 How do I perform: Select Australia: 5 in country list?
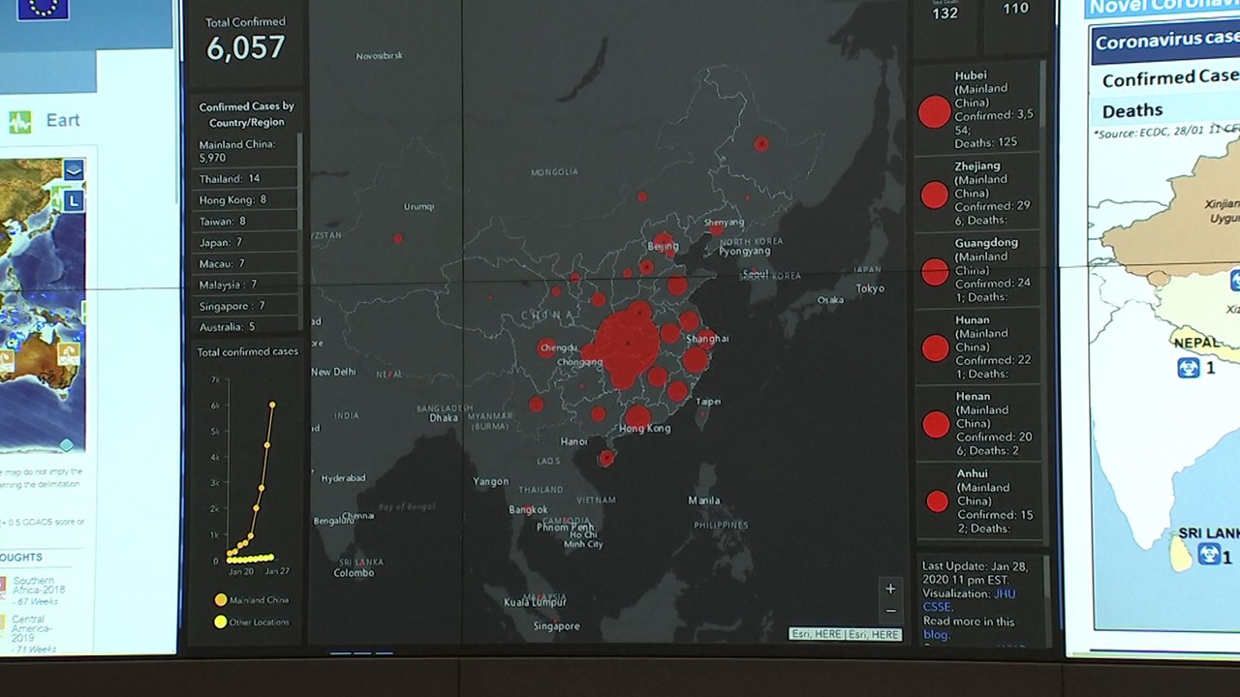point(243,326)
